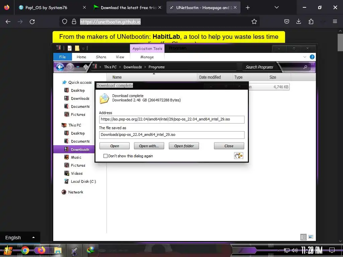This screenshot has height=257, width=343.
Task: Switch to the Pop!_OS by System76 tab
Action: (51, 7)
